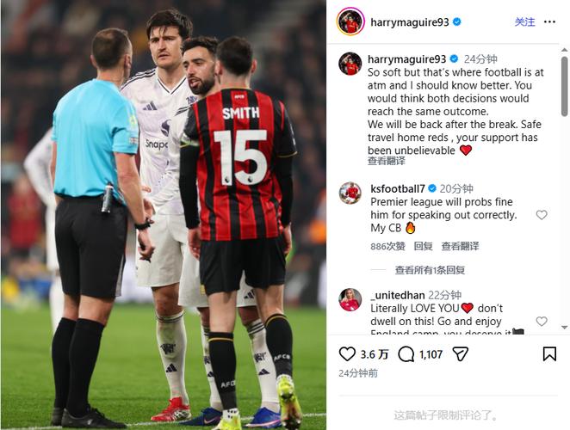The image size is (570, 430).
Task: Open the match photo of the post
Action: pos(164,215)
